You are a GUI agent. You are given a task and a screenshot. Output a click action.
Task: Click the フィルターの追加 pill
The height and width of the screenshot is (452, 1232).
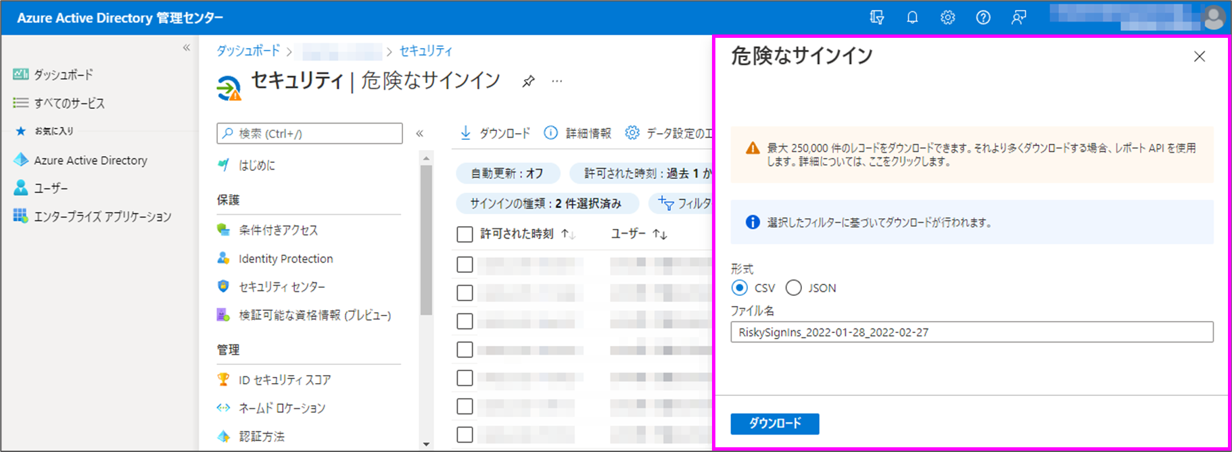tap(682, 203)
